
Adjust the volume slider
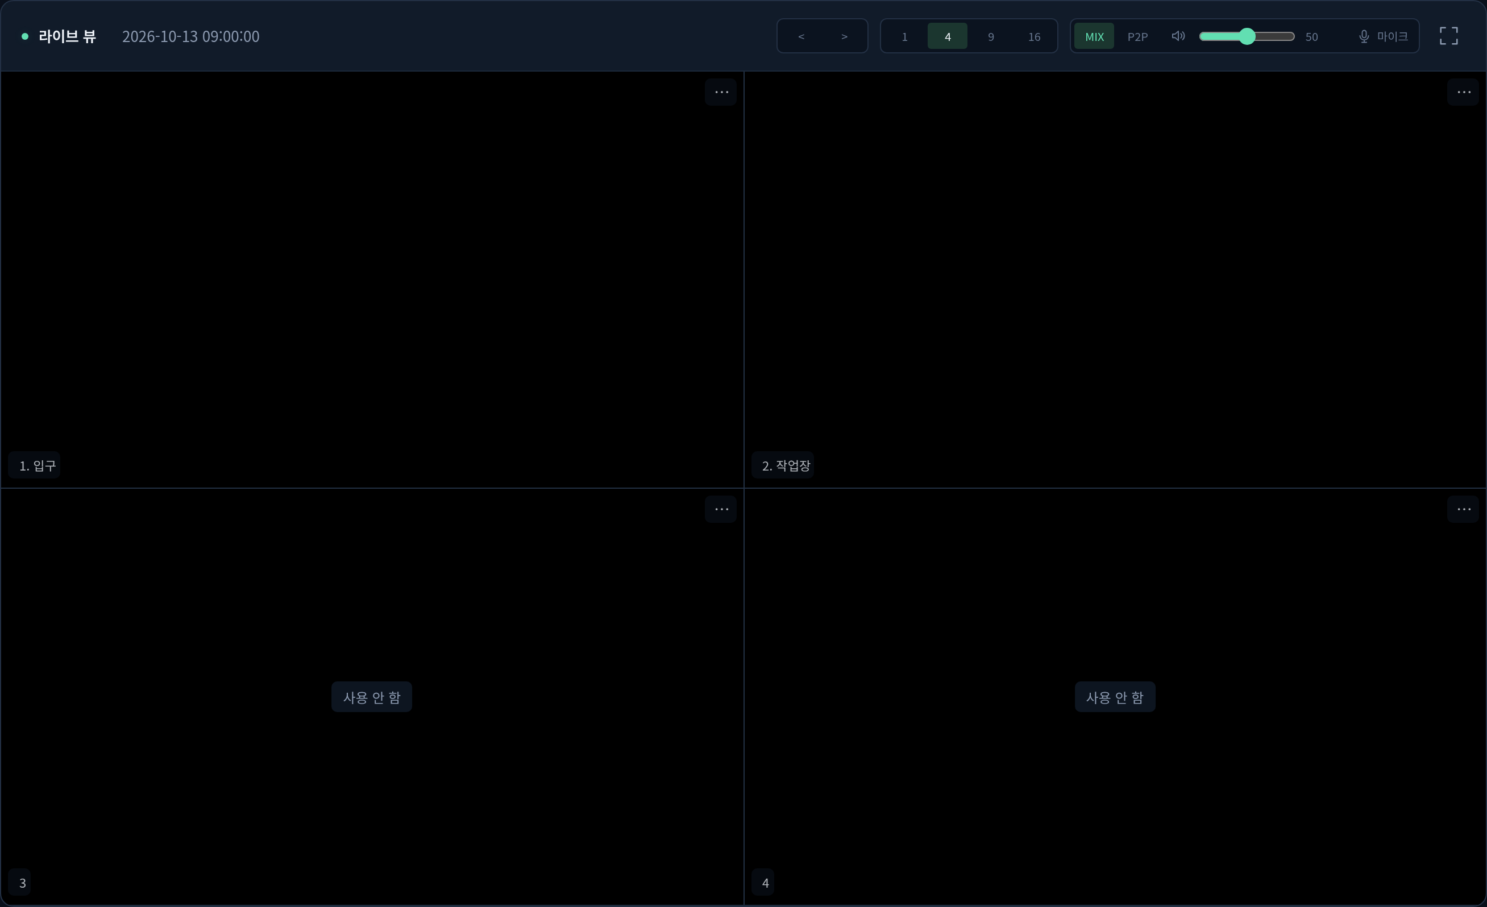pyautogui.click(x=1246, y=36)
